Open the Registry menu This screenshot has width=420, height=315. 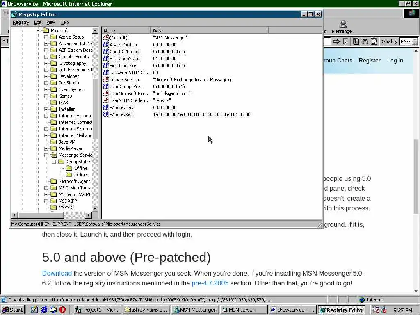coord(21,22)
